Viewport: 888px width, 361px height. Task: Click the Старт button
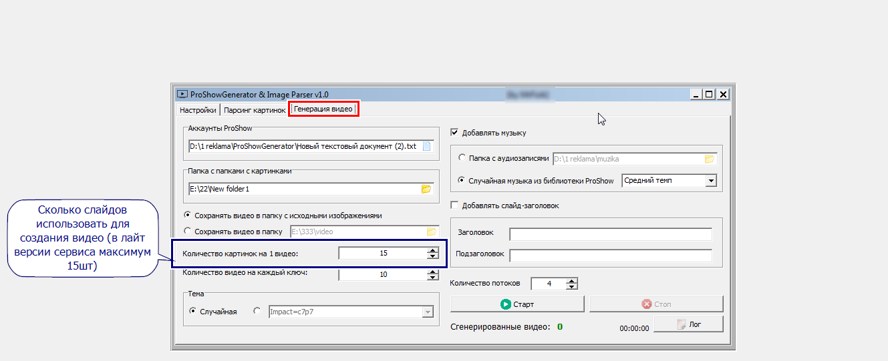517,304
